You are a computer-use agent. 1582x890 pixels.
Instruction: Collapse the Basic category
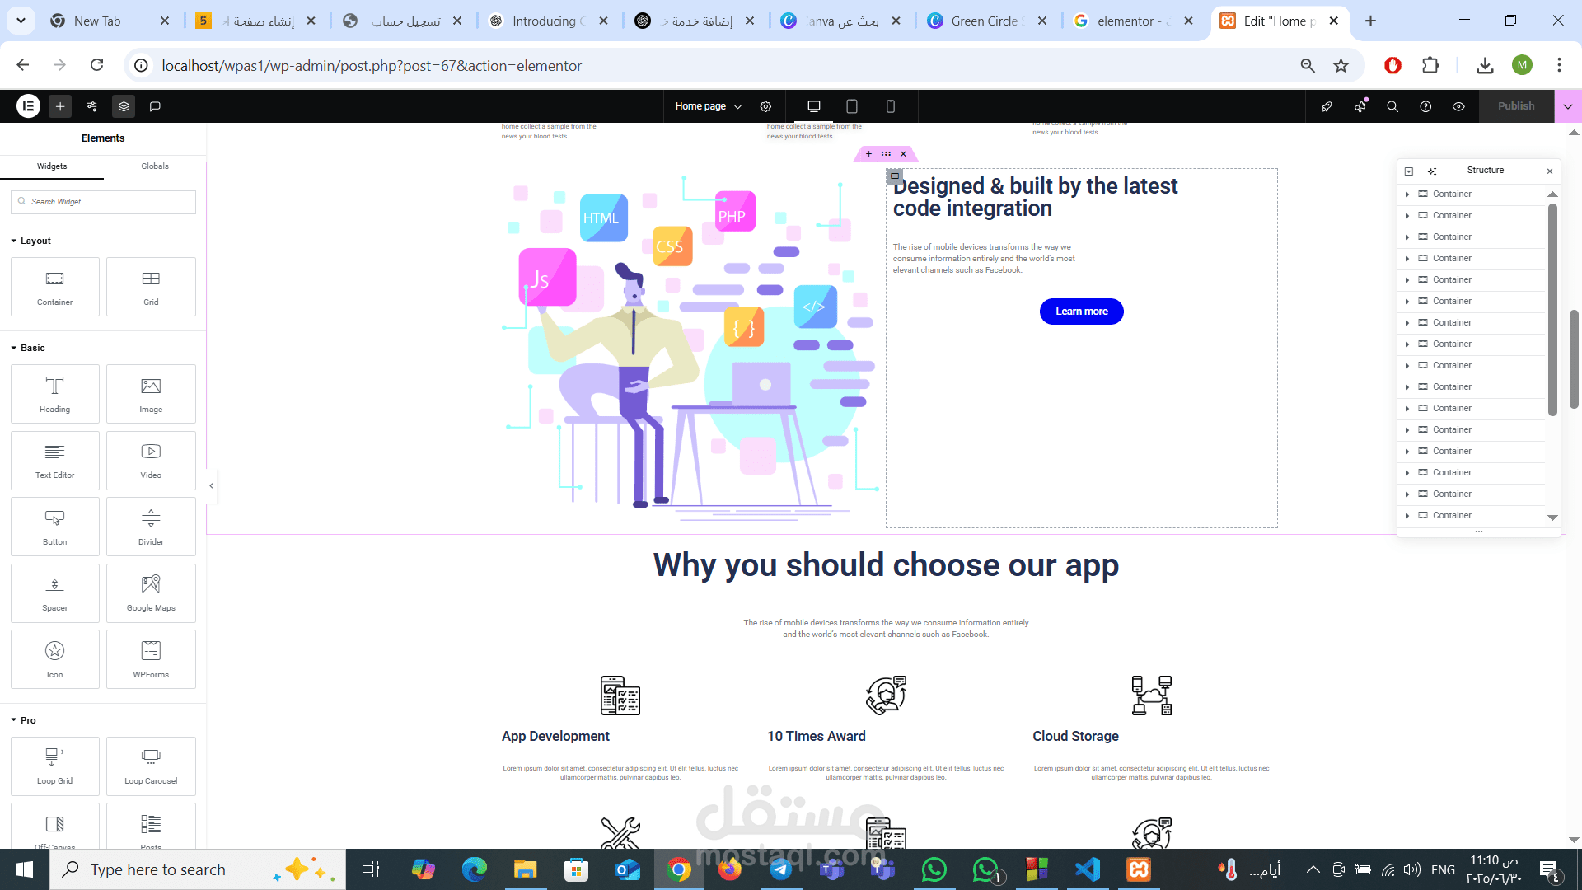[x=27, y=348]
